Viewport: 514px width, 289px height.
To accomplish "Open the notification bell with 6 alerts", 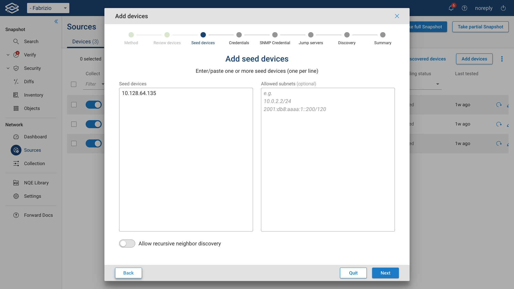I will [x=451, y=8].
